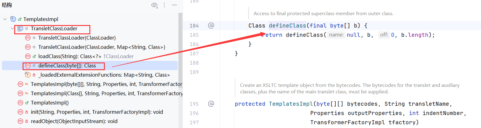Click the defineClass(byte[]) method icon
This screenshot has width=481, height=128.
28,66
